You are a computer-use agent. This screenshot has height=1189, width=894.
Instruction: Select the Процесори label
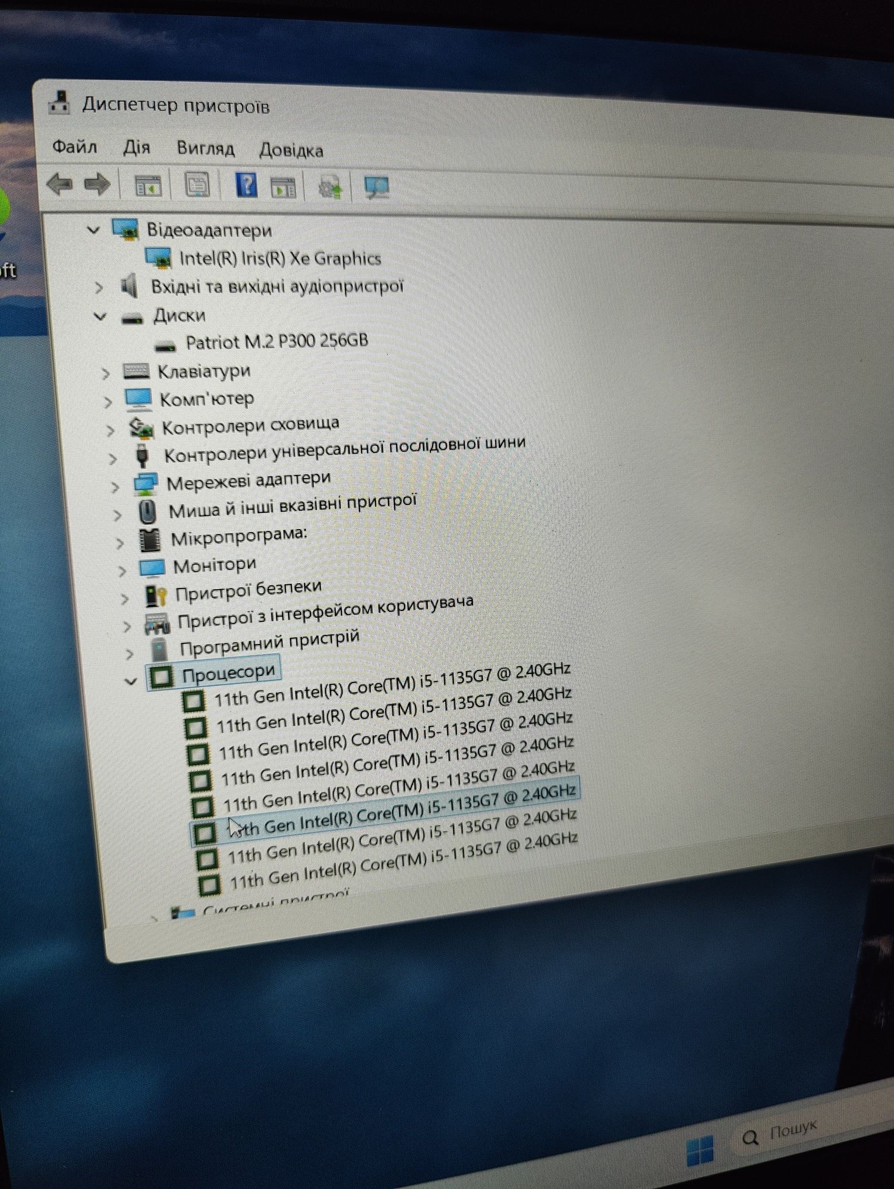pos(228,674)
